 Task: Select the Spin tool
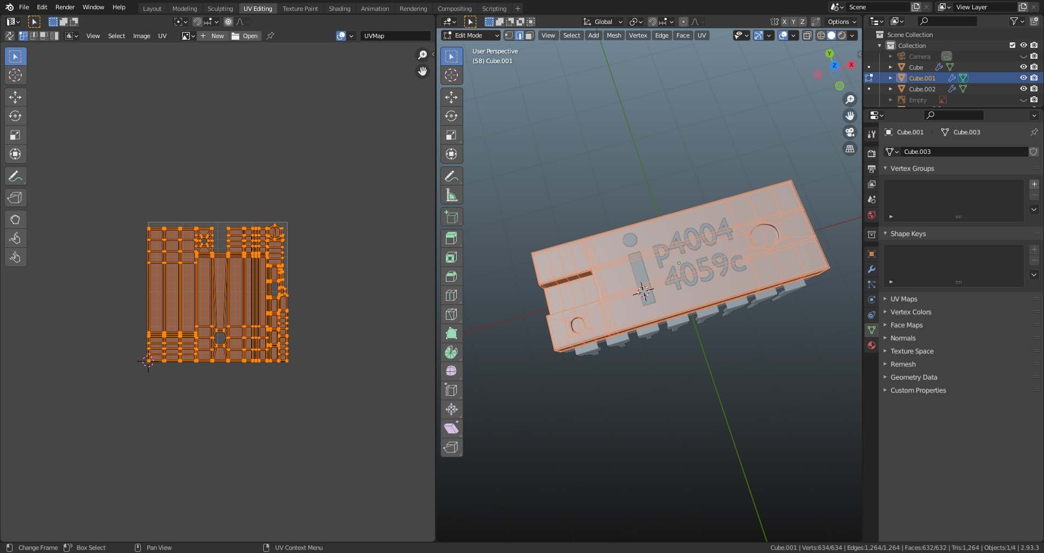451,352
